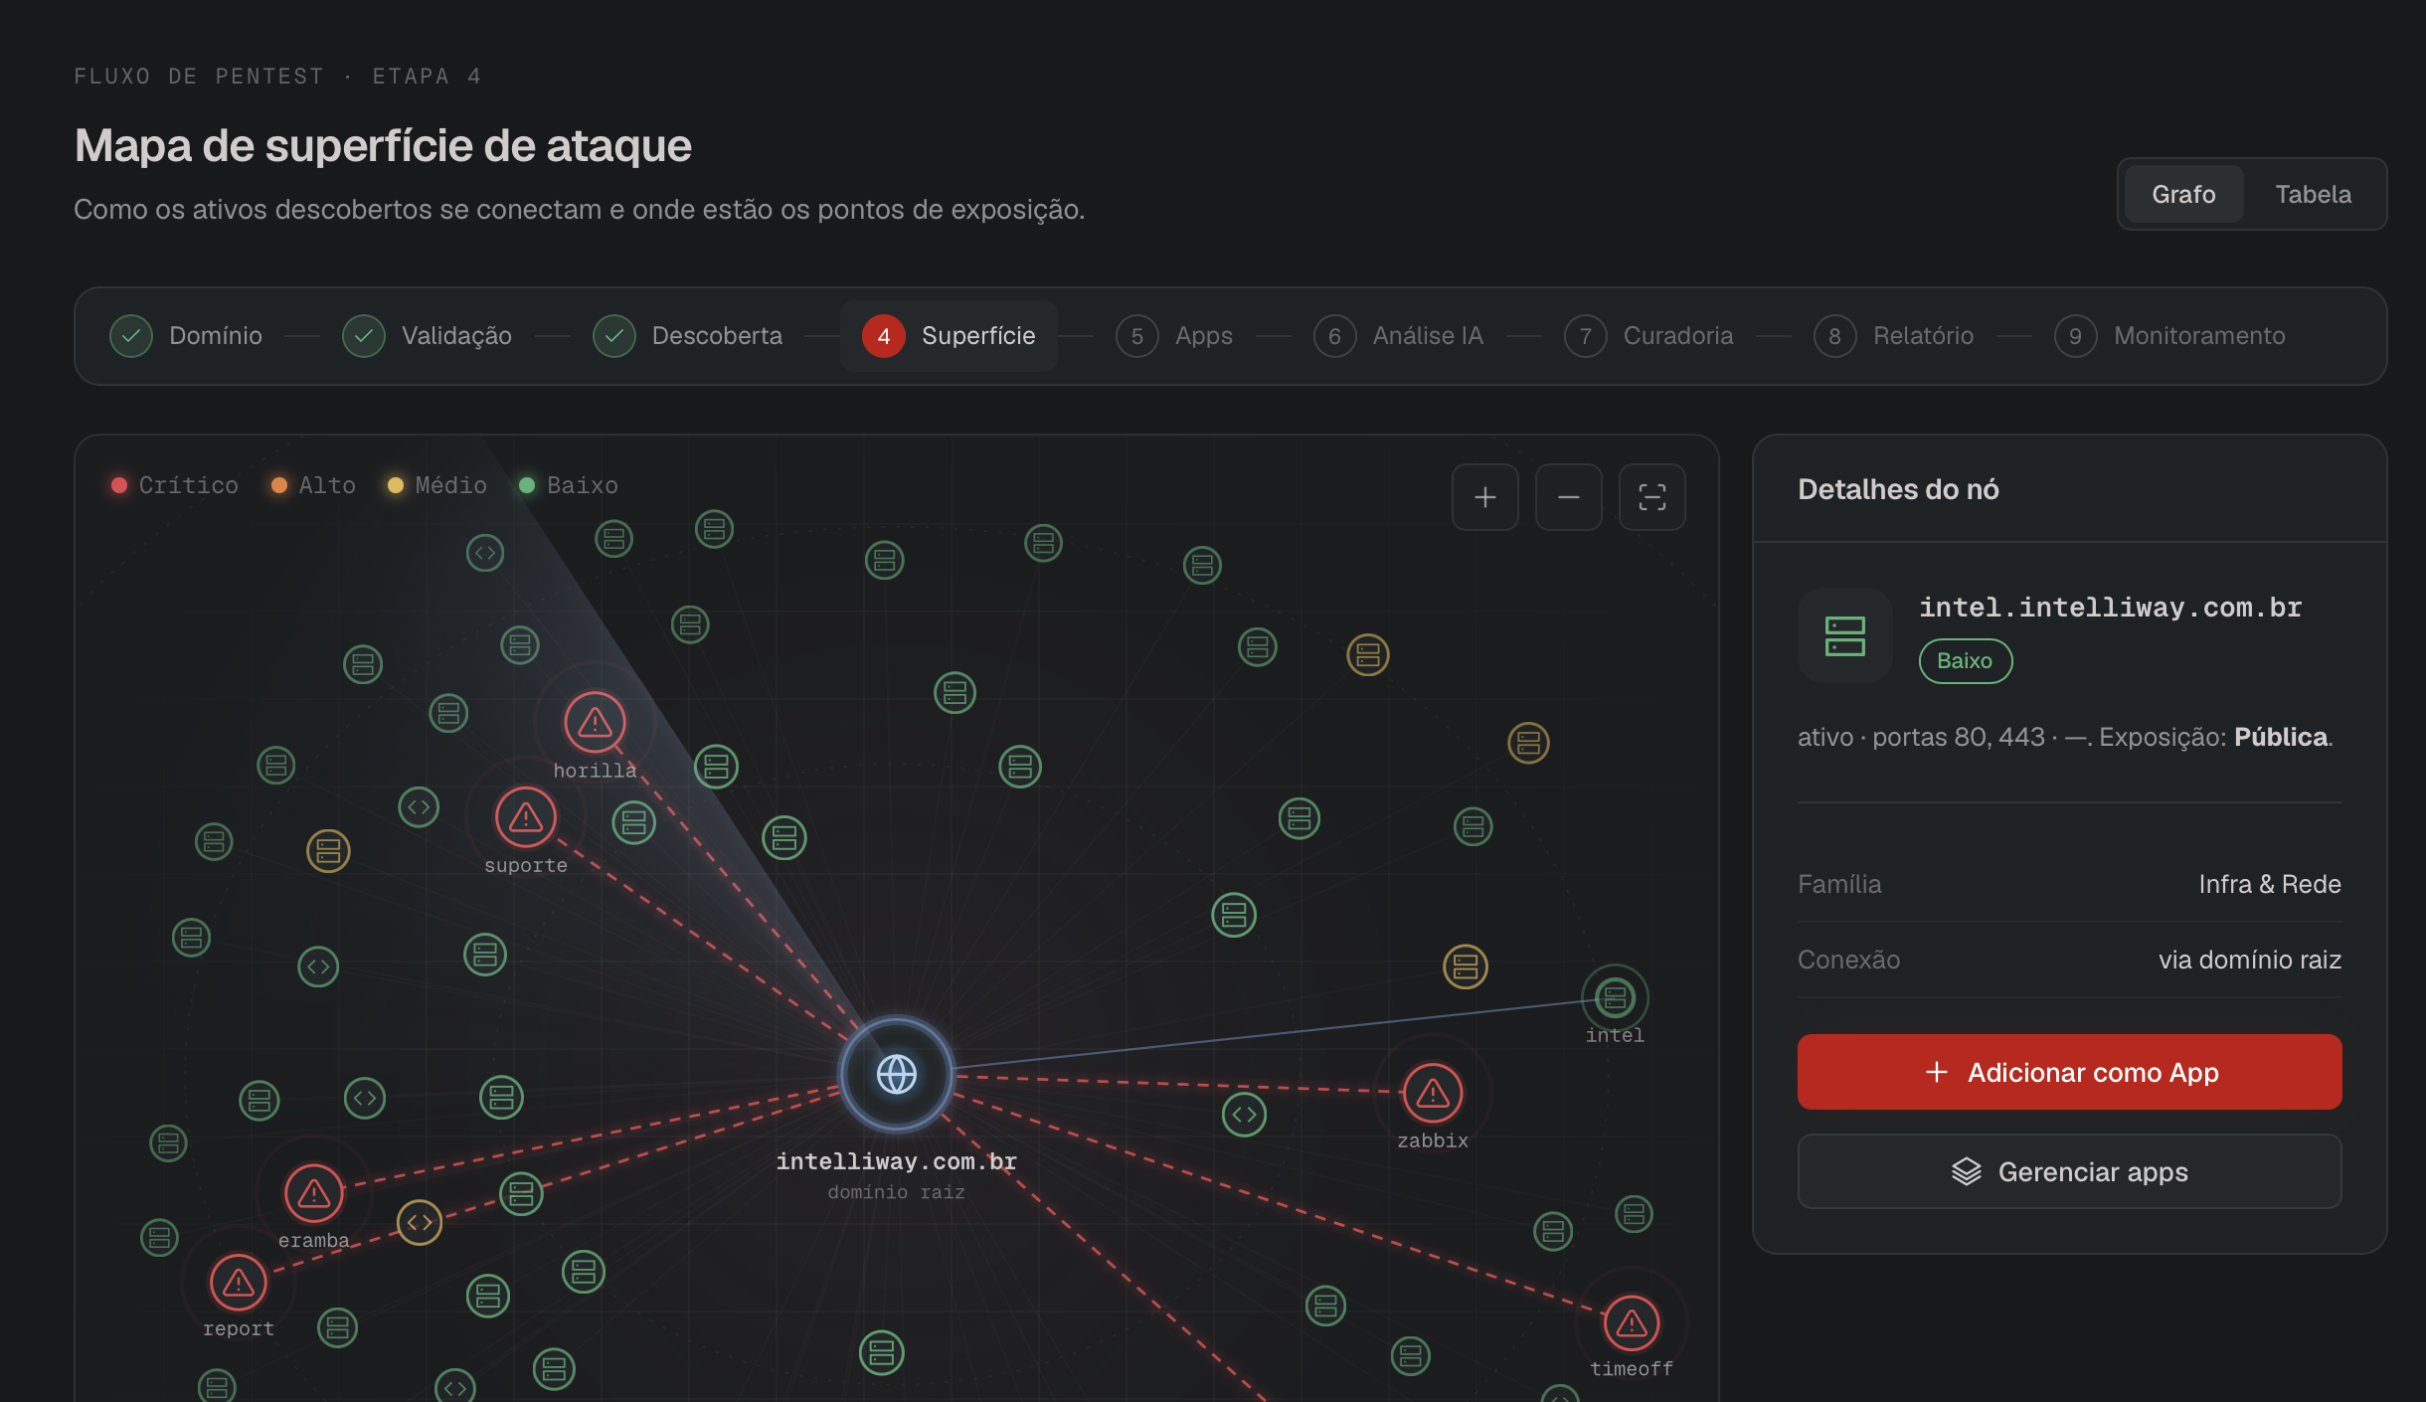Click the via domínio raiz connection value

click(x=2249, y=960)
